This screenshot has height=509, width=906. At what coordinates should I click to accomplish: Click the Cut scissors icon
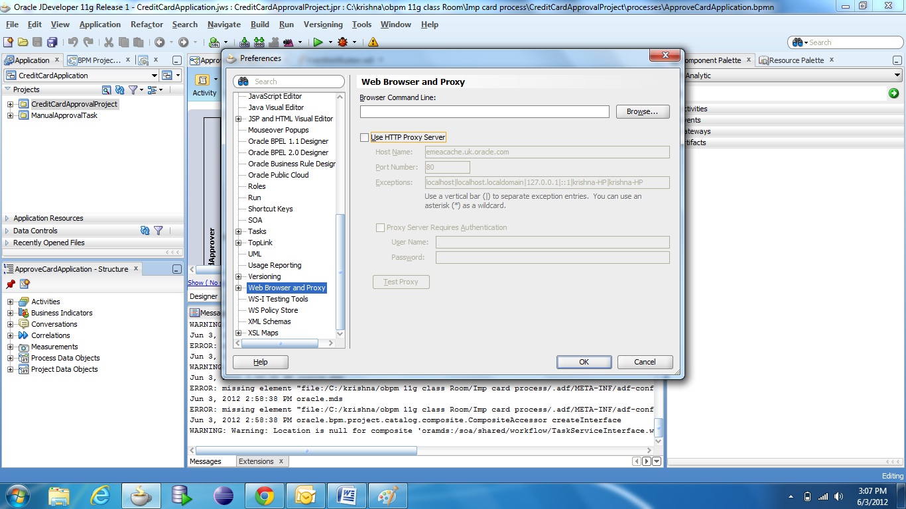coord(108,42)
